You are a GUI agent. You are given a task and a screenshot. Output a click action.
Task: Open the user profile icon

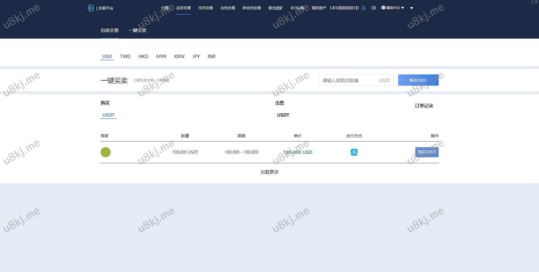point(363,8)
